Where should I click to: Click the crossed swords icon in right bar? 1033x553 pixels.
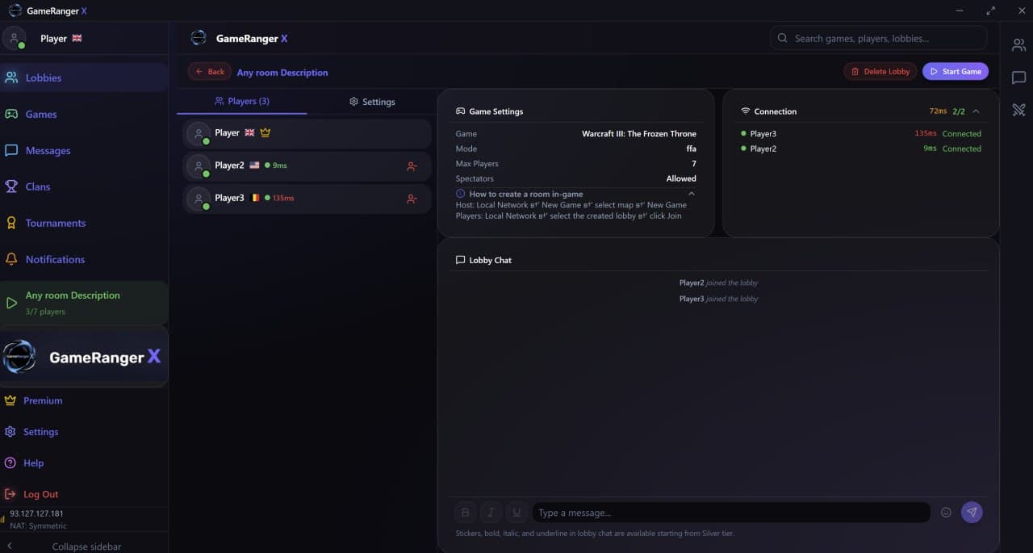[1018, 110]
